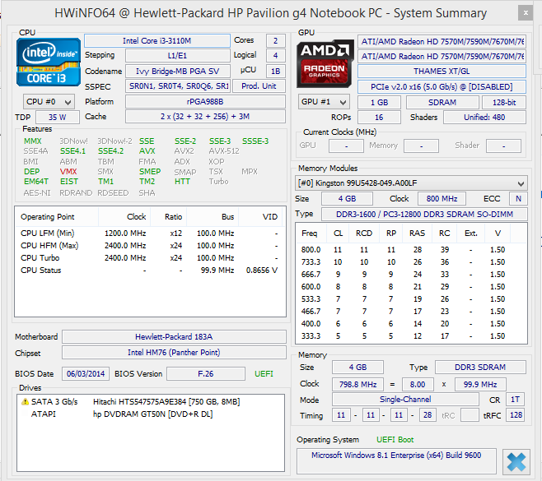Screen dimensions: 542x481
Task: Click the µCU value 1B
Action: pyautogui.click(x=275, y=71)
